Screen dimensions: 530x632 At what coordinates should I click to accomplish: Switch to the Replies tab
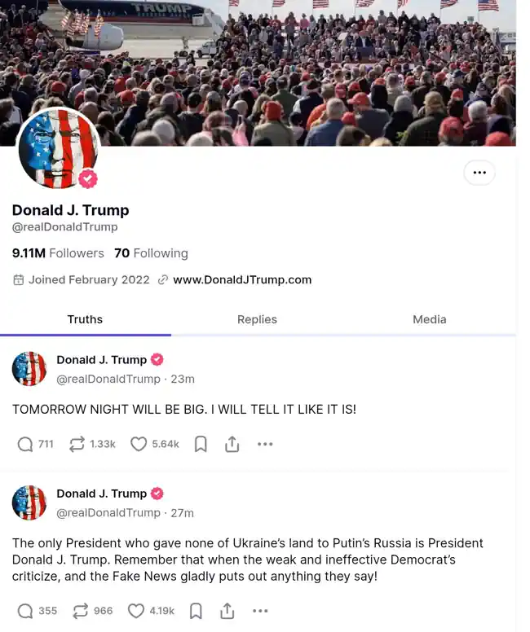point(257,319)
